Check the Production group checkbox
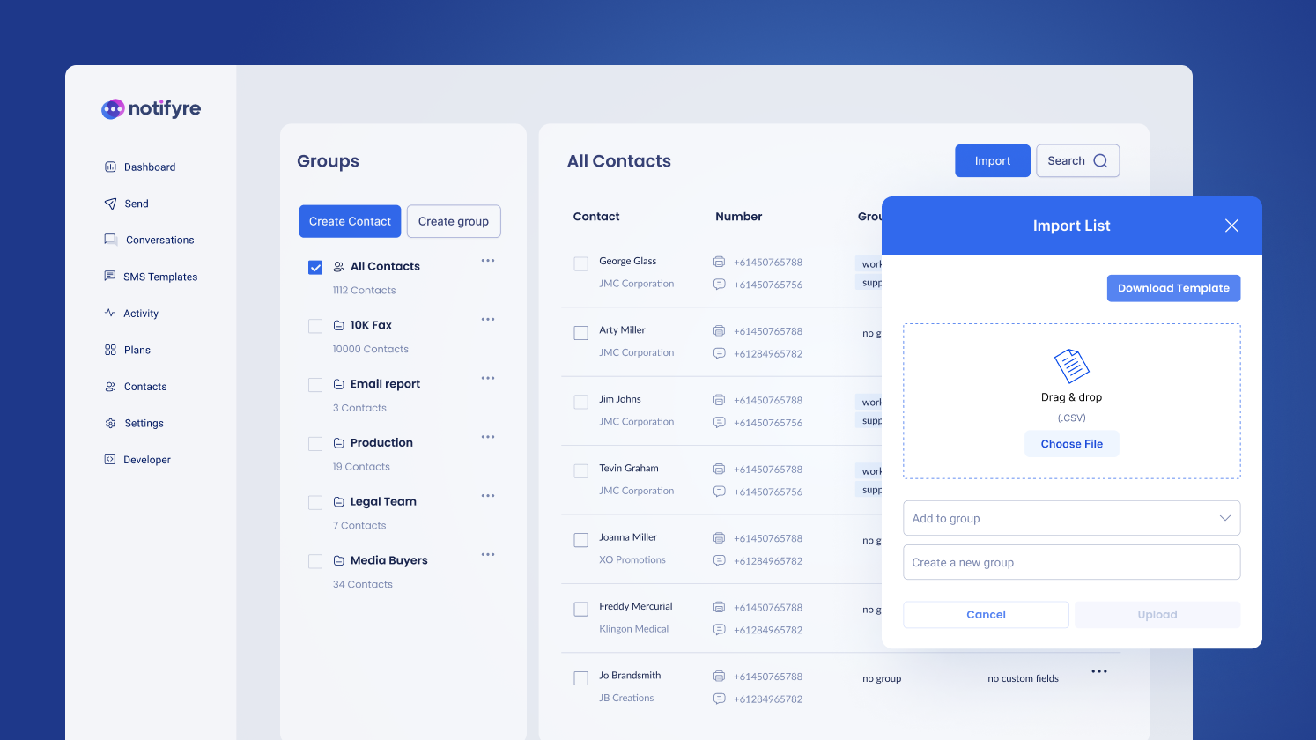This screenshot has width=1316, height=740. [315, 444]
